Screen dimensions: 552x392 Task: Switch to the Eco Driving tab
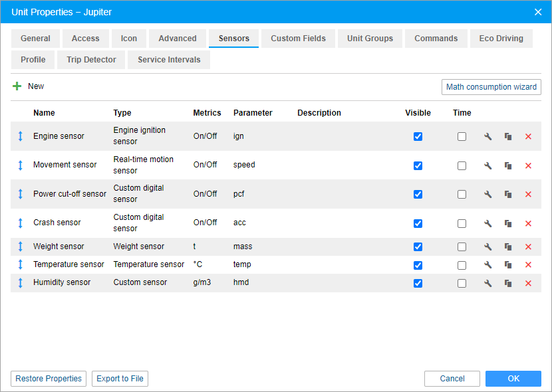pos(501,39)
